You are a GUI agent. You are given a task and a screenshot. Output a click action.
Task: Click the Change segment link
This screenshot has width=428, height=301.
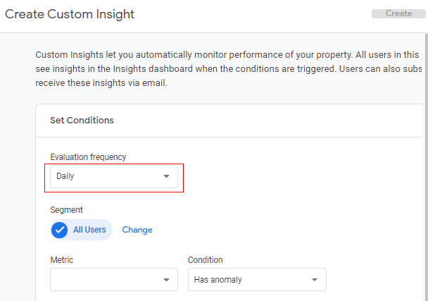pos(137,230)
